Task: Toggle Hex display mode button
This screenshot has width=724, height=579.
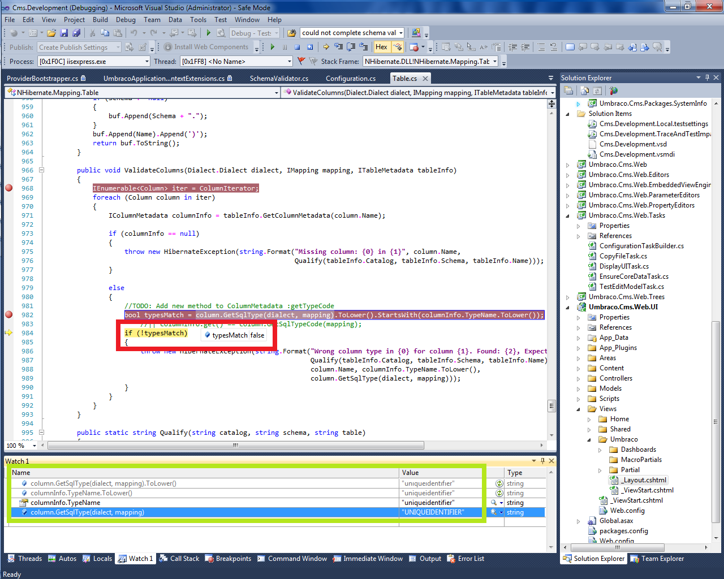Action: point(382,47)
